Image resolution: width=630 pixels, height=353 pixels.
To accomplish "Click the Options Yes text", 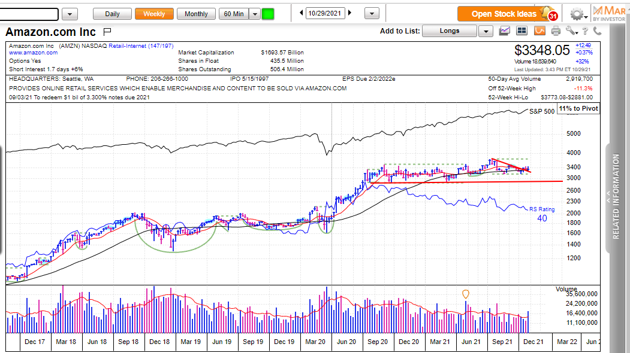I will [x=25, y=61].
